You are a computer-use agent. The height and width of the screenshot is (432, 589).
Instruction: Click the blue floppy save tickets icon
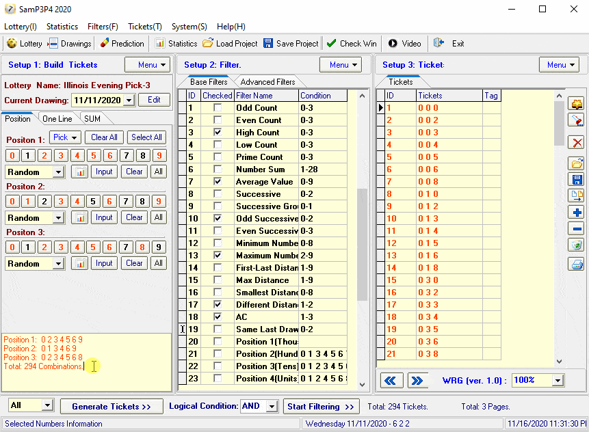pos(577,179)
